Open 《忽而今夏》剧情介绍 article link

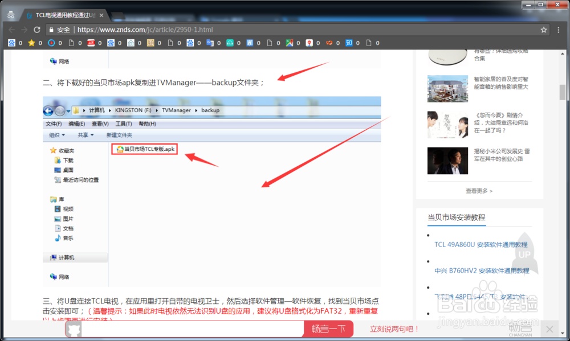(501, 123)
